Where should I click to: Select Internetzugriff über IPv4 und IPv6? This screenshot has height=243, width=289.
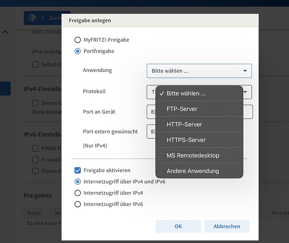[78, 182]
